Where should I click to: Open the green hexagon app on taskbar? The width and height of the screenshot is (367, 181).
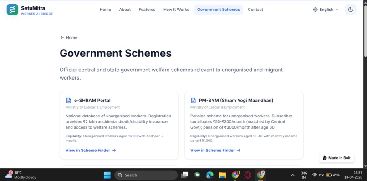[x=197, y=175]
